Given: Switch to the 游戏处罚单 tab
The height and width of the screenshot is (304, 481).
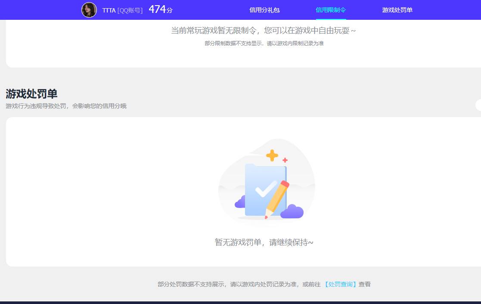Looking at the screenshot, I should pos(397,10).
